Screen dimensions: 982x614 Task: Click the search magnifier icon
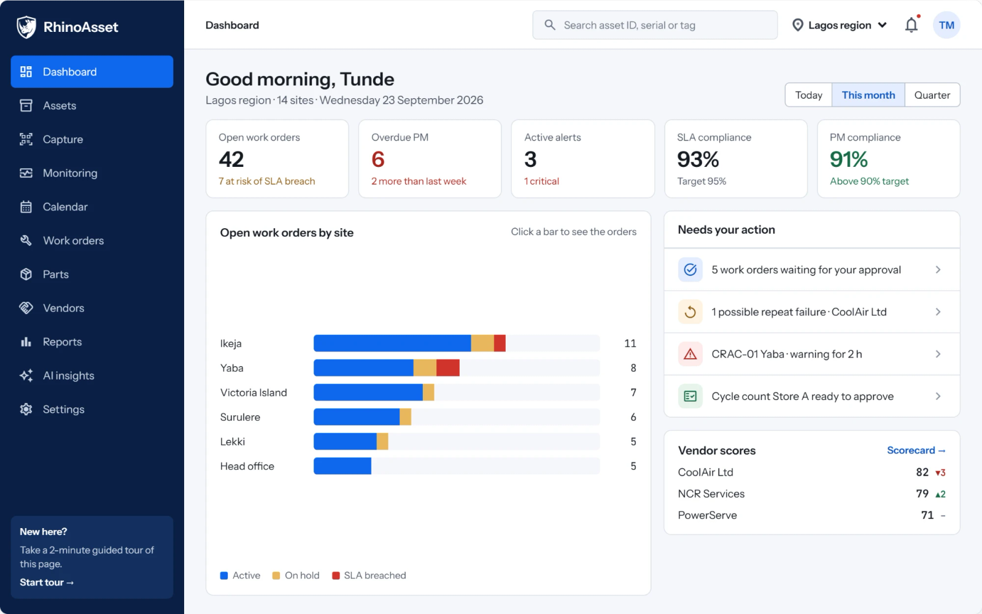pyautogui.click(x=550, y=25)
